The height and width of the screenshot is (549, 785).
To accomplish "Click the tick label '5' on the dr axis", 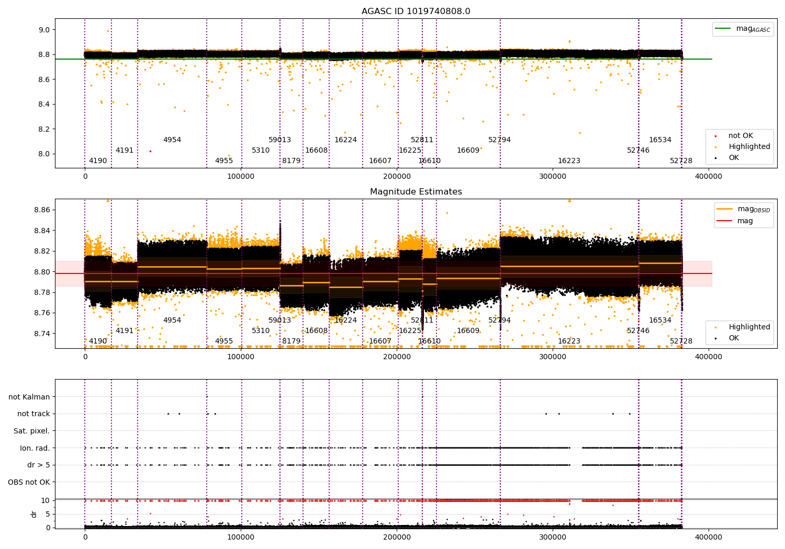I will coord(48,514).
